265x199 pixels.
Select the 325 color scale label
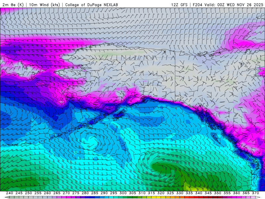(170, 193)
